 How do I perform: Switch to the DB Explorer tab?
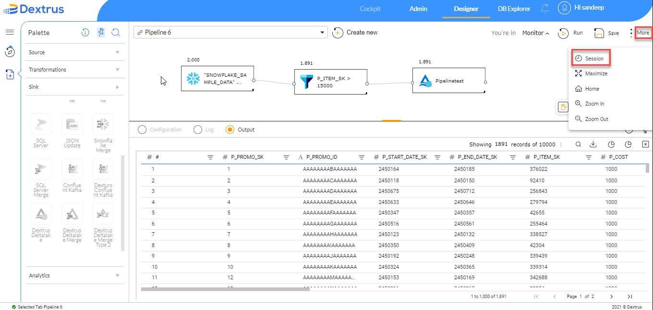[514, 9]
